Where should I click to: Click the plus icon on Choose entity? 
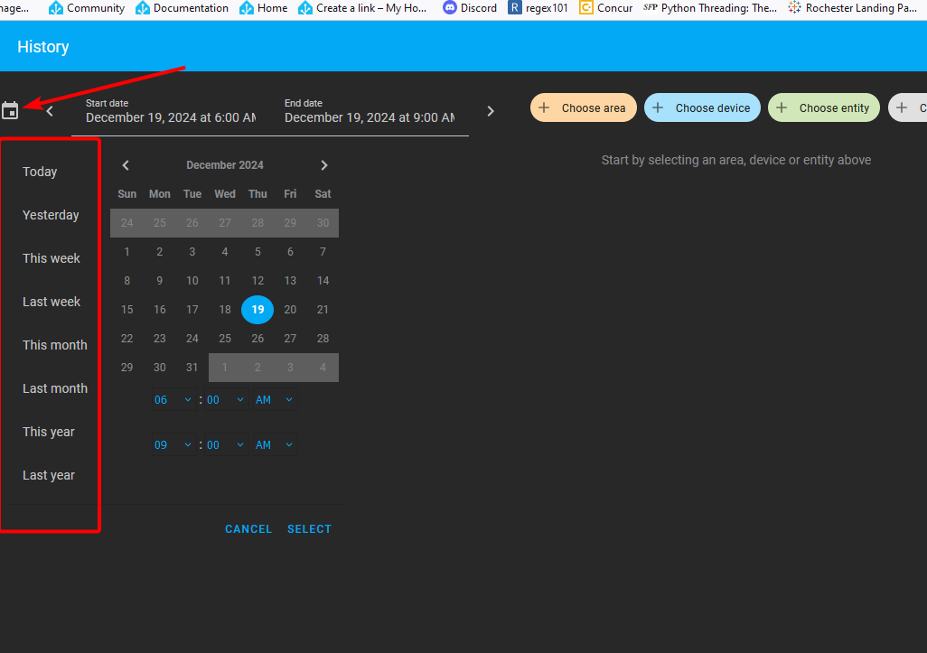pos(782,107)
